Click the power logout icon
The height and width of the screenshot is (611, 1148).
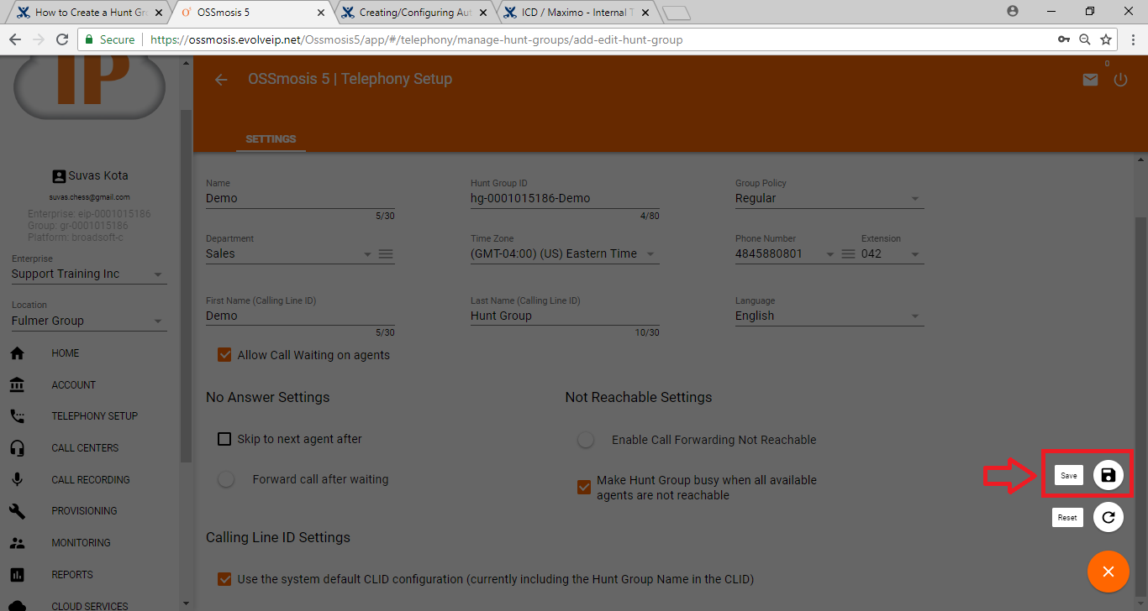pos(1120,80)
